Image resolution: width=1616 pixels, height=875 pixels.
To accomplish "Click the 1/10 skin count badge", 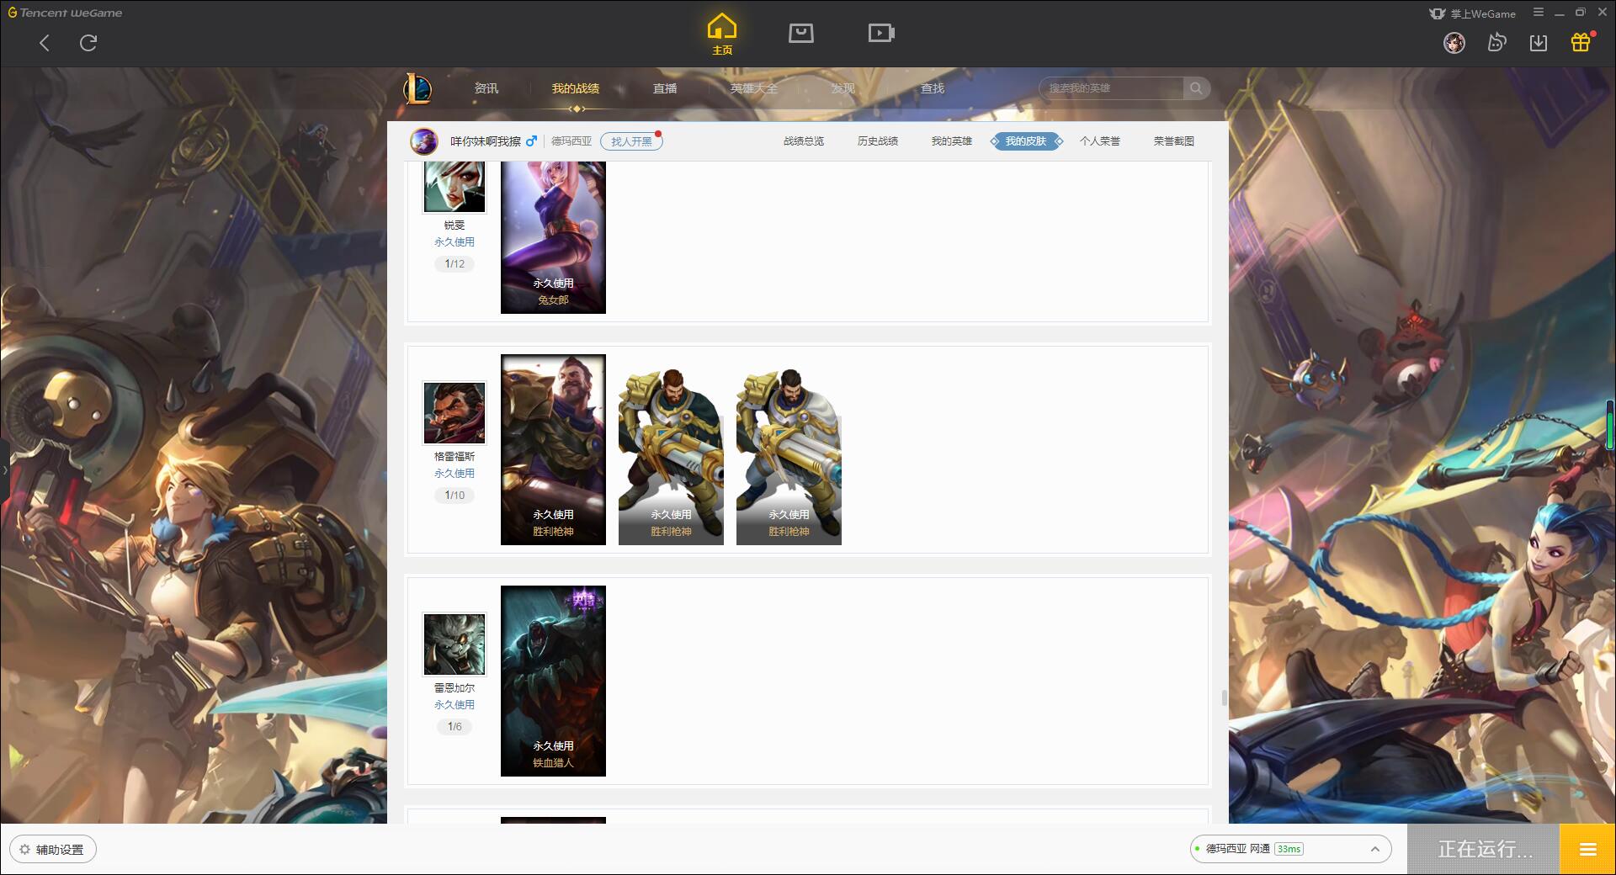I will tap(454, 496).
